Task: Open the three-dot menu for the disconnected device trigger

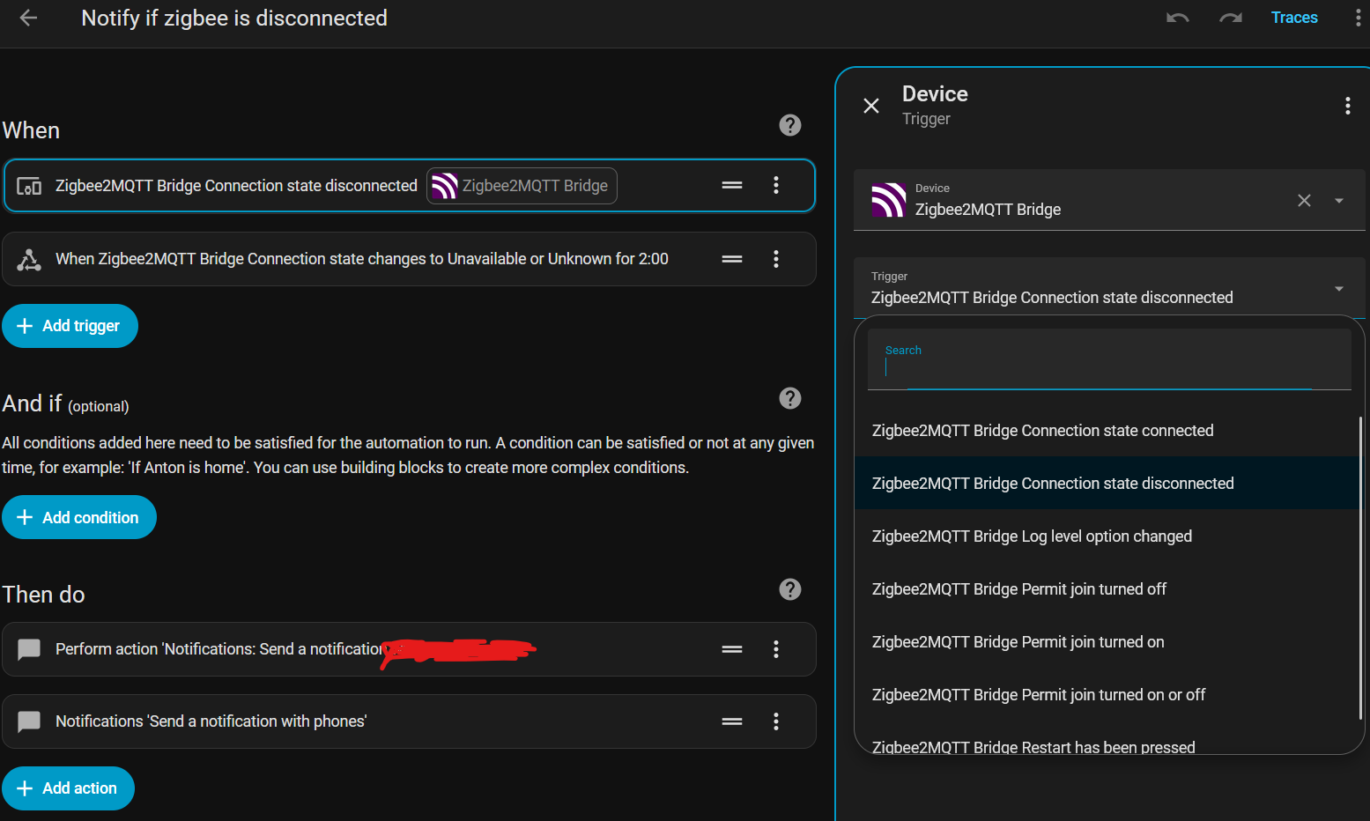Action: coord(776,185)
